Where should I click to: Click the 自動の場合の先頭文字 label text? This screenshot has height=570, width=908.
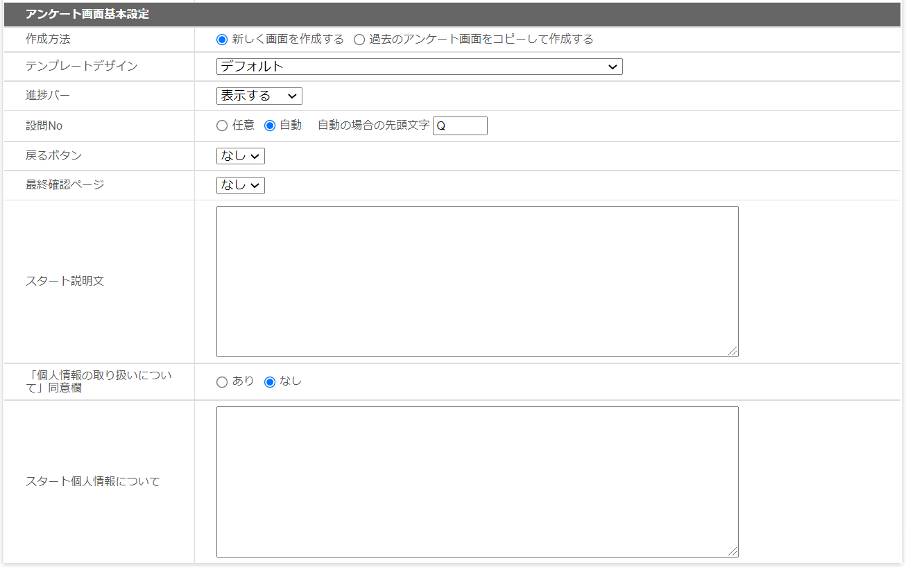click(373, 126)
